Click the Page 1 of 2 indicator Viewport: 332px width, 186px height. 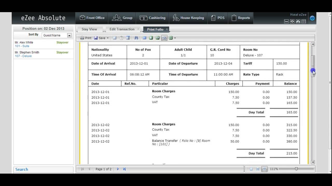(103, 169)
